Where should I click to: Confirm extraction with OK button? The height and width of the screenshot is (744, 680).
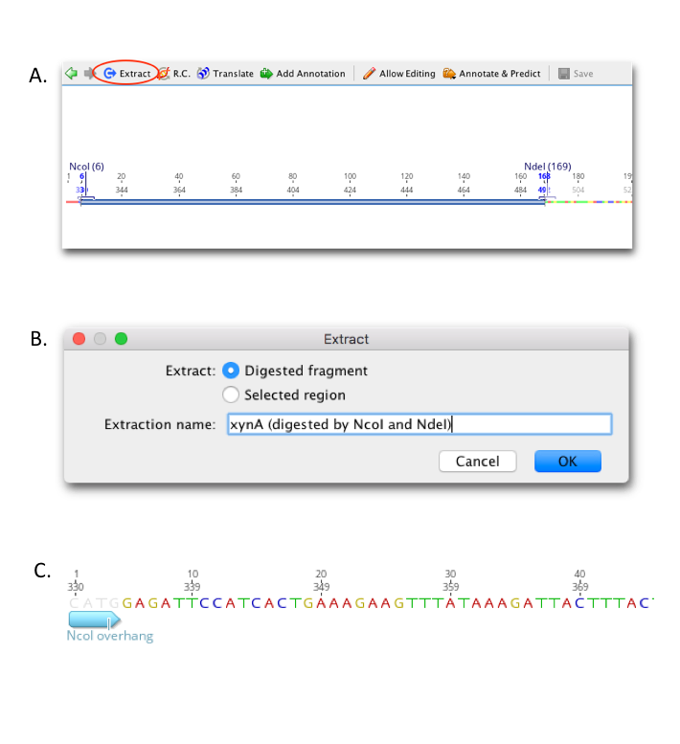click(568, 462)
